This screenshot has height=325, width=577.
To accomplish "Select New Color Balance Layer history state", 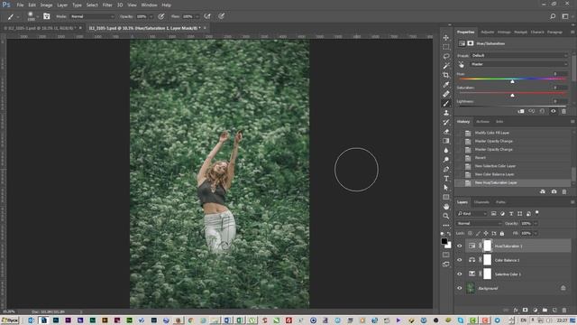I will click(494, 174).
